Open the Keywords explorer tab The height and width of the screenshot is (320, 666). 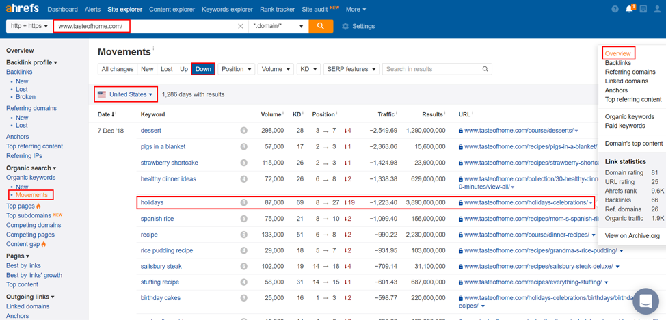(x=227, y=9)
